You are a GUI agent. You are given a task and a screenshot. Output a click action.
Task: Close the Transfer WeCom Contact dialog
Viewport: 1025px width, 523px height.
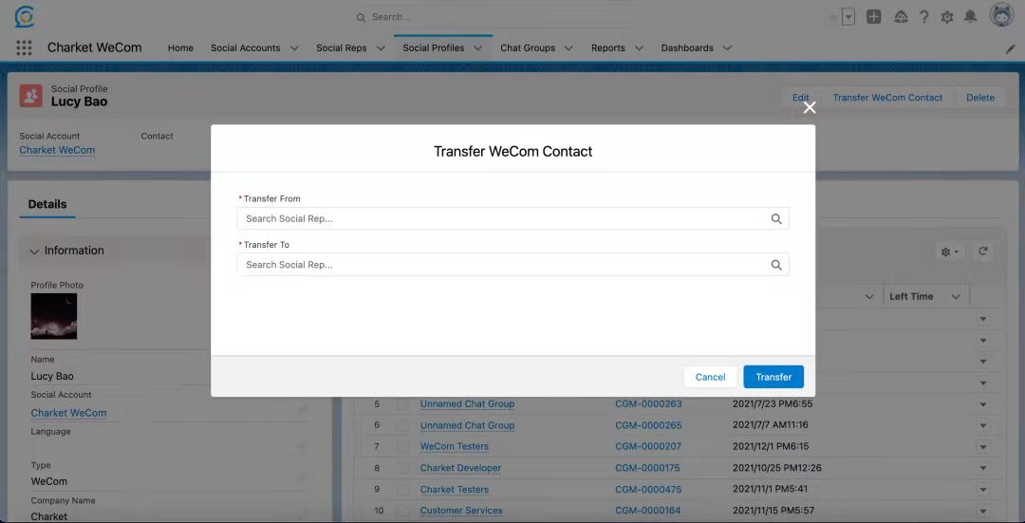[810, 108]
